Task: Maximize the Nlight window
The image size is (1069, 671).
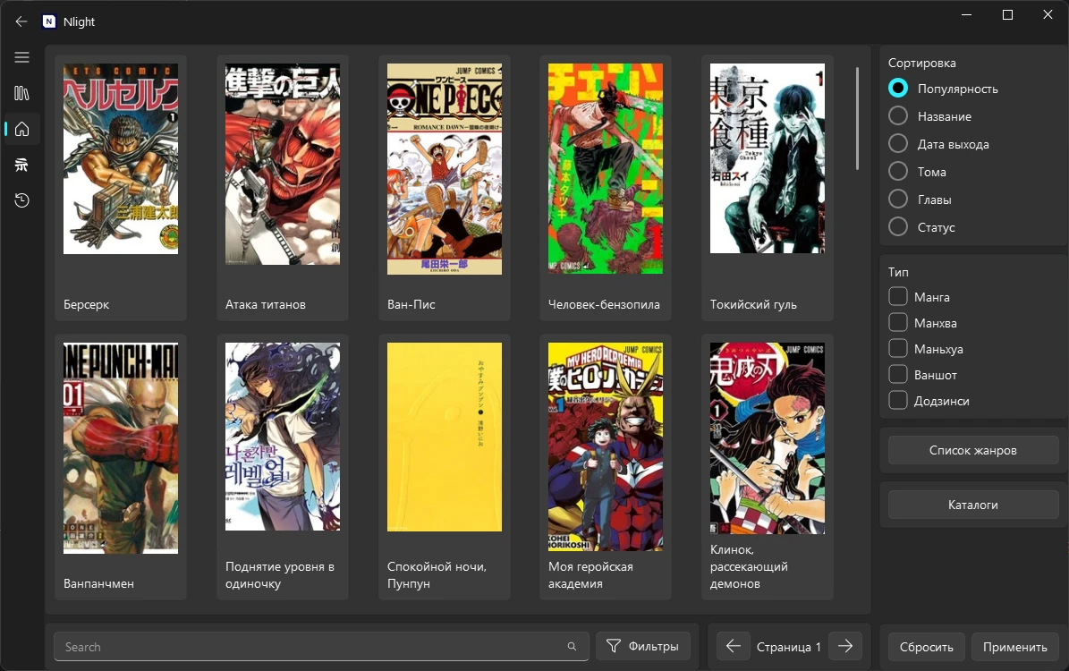Action: pyautogui.click(x=1007, y=15)
